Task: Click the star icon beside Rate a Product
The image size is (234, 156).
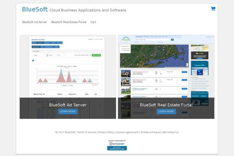Action: point(142,132)
